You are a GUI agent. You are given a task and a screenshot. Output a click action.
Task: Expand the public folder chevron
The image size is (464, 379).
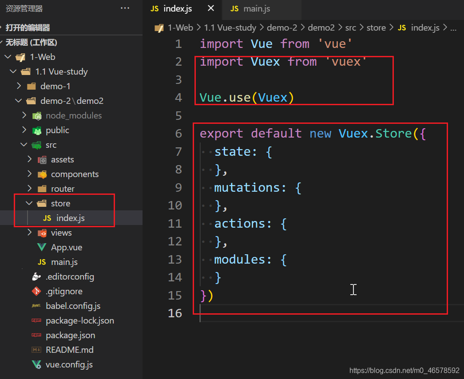pos(24,130)
